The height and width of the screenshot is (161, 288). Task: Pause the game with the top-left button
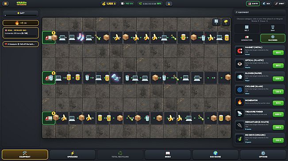click(5, 4)
